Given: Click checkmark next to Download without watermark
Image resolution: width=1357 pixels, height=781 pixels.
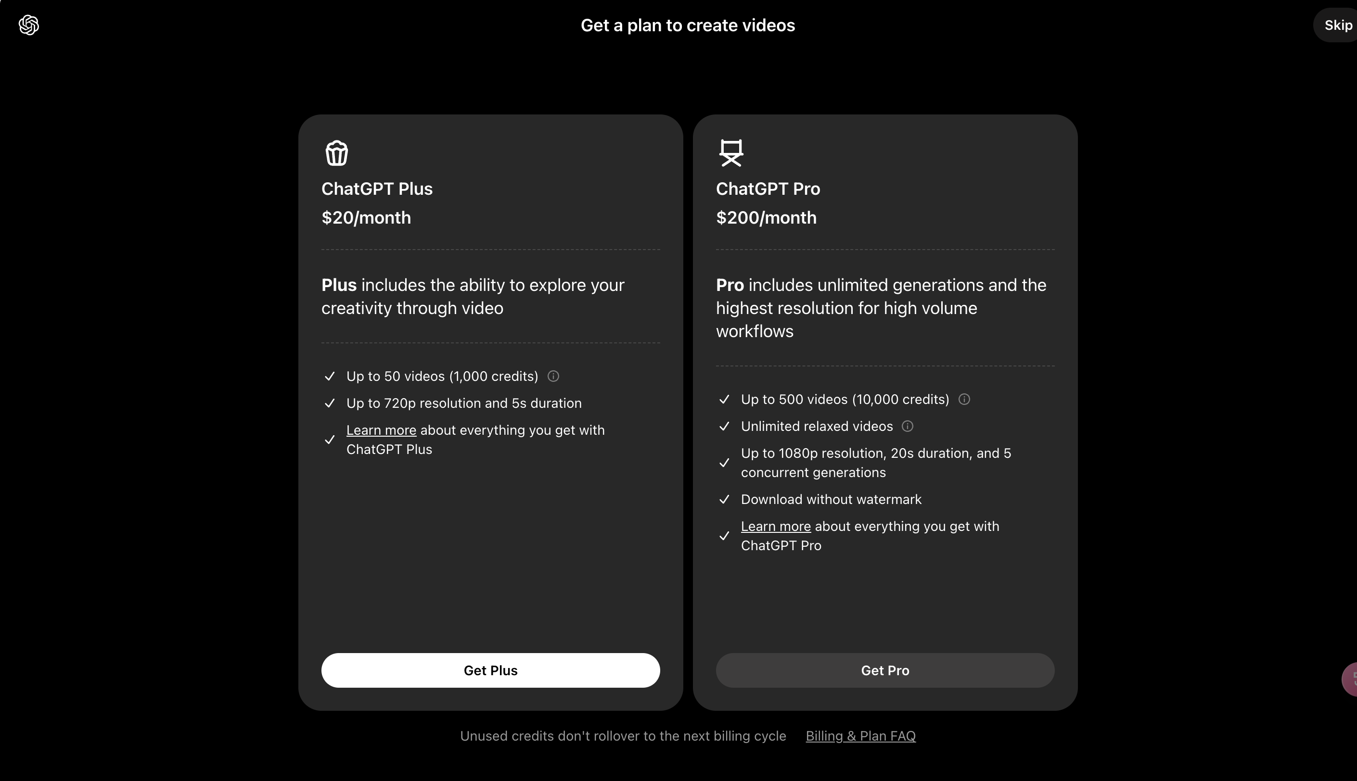Looking at the screenshot, I should (724, 500).
